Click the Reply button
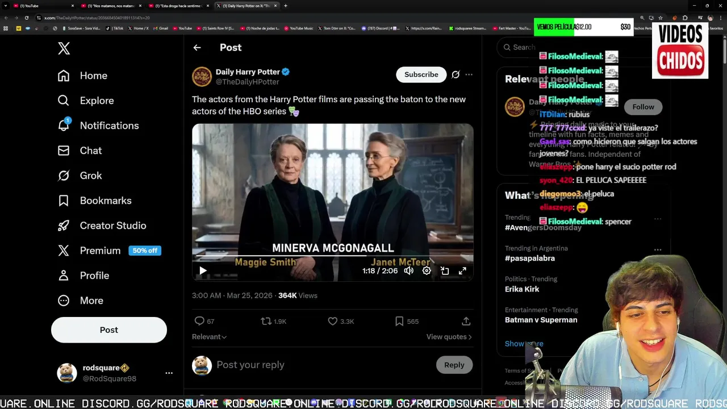The image size is (727, 409). 454,365
